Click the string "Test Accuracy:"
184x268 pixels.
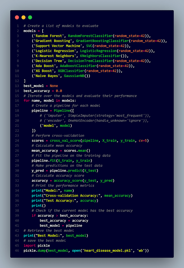60,201
